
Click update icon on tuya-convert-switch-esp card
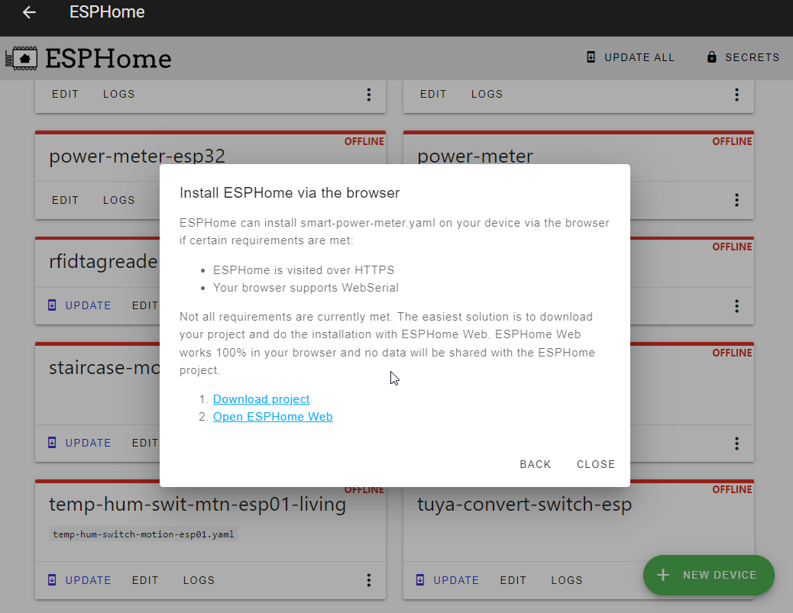coord(420,579)
